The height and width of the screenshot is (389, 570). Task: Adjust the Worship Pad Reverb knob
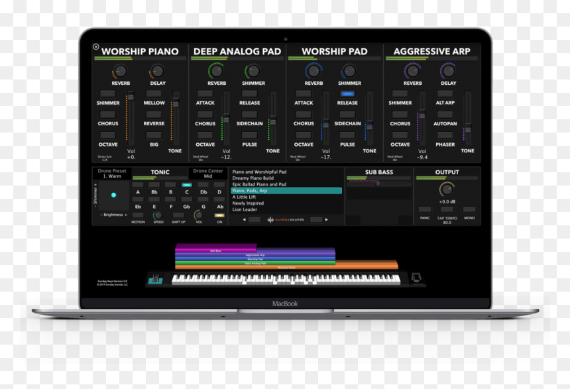coord(313,72)
